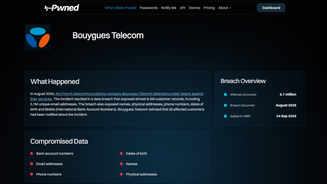Open the Bouygues Telecom cyber attack link
Screen dimensions: 327x184
tap(129, 94)
